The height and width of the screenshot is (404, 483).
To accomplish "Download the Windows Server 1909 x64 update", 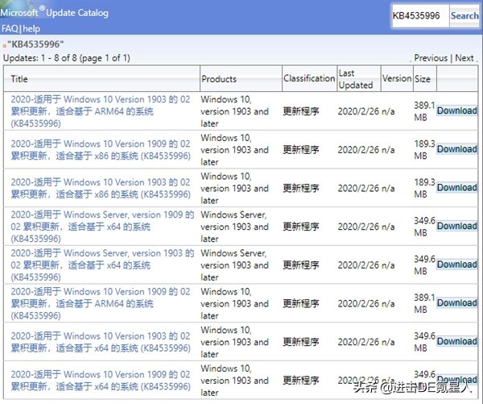I will (x=457, y=226).
